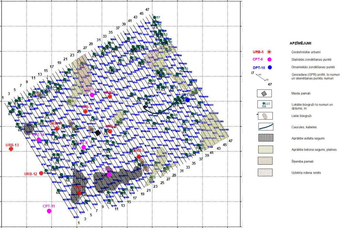Select the Lielie būvgruži legend icon
This screenshot has height=228, width=342.
click(x=264, y=115)
